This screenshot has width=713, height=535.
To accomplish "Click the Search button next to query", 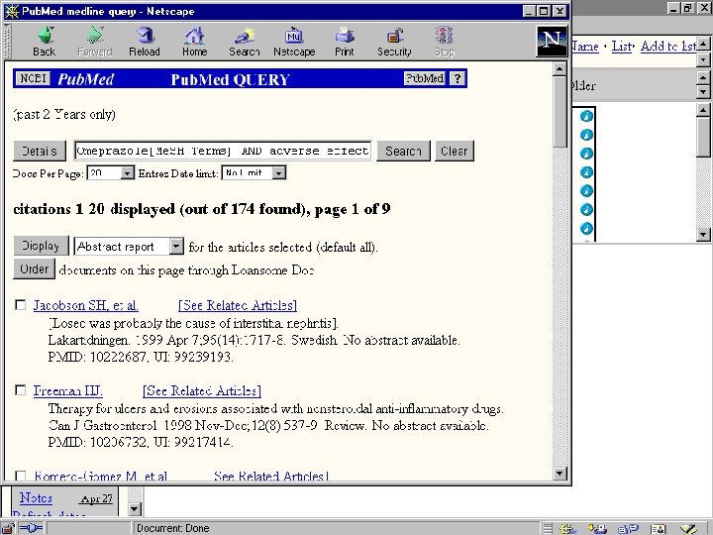I will (403, 151).
